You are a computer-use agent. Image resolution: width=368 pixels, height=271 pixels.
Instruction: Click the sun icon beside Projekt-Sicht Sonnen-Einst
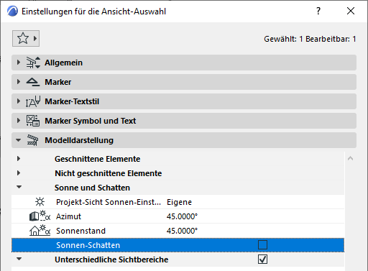(x=40, y=202)
